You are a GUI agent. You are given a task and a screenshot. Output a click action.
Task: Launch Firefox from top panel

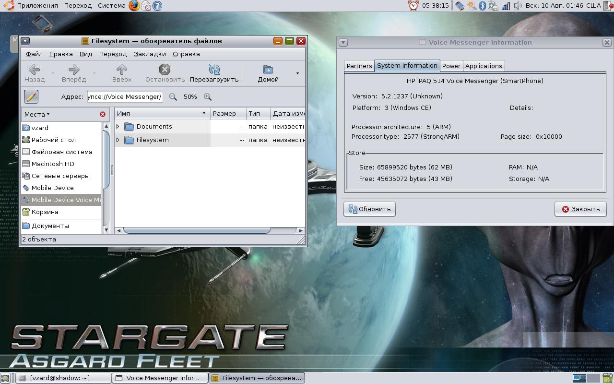pos(134,6)
